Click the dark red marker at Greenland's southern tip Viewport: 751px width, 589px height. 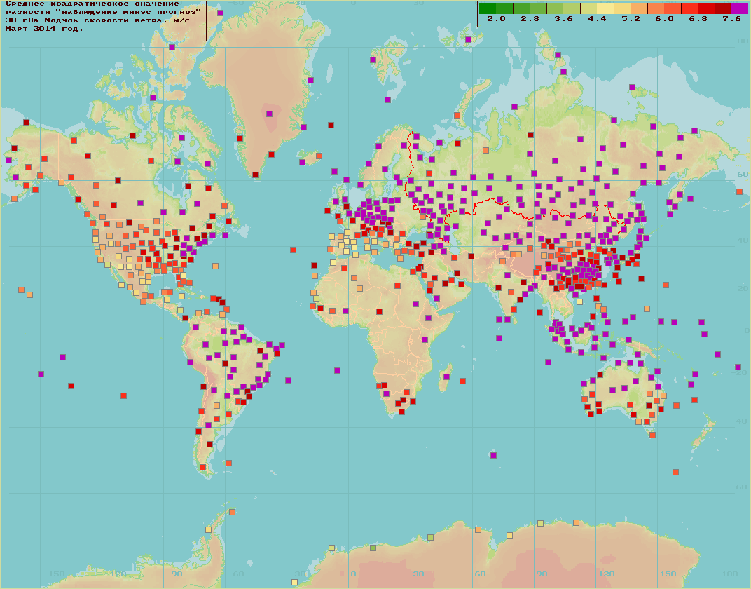pos(255,175)
